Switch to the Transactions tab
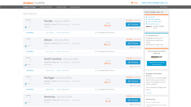This screenshot has height=107, width=191. coord(61,7)
